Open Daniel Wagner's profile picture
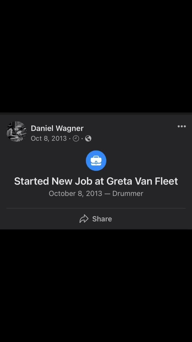The width and height of the screenshot is (192, 342). (x=17, y=131)
